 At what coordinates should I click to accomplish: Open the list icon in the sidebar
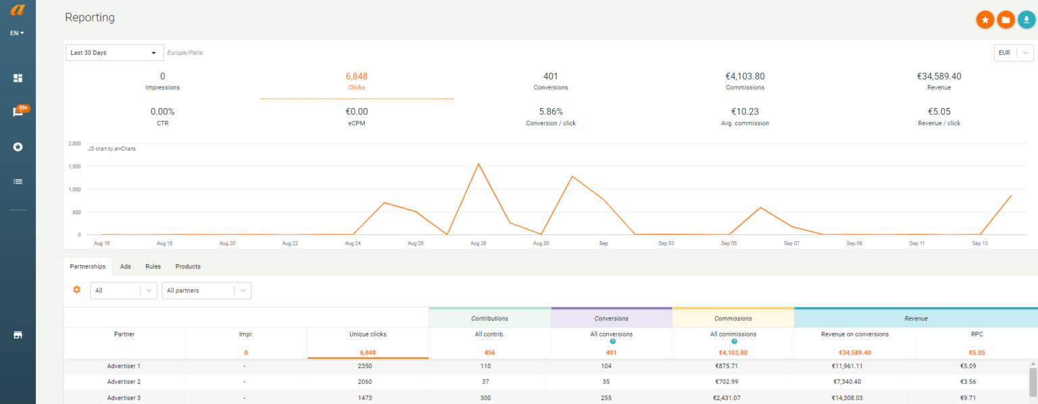coord(18,181)
